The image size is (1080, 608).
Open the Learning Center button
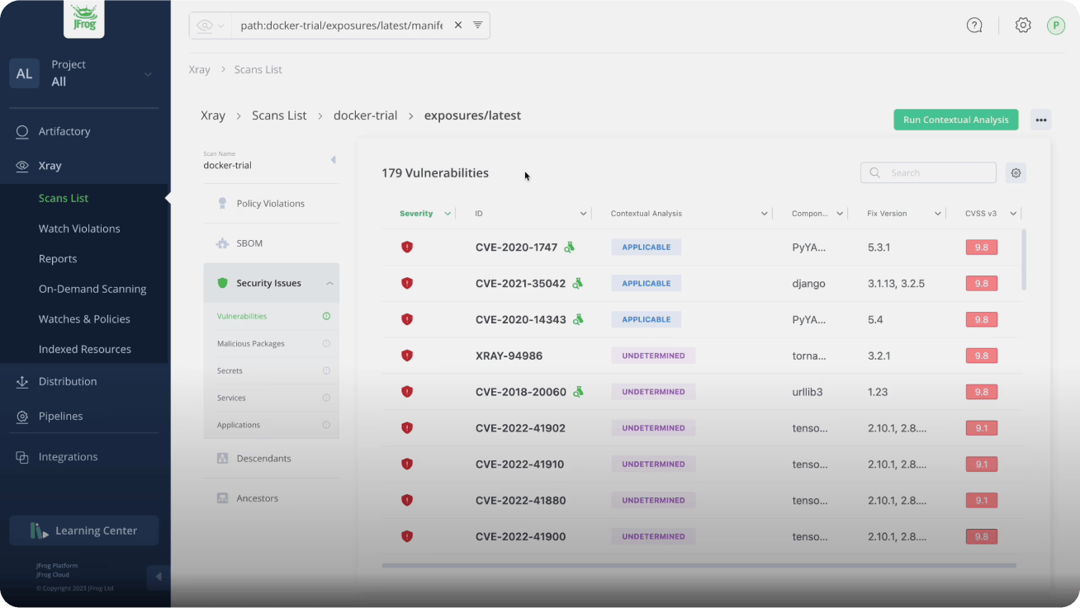click(84, 530)
